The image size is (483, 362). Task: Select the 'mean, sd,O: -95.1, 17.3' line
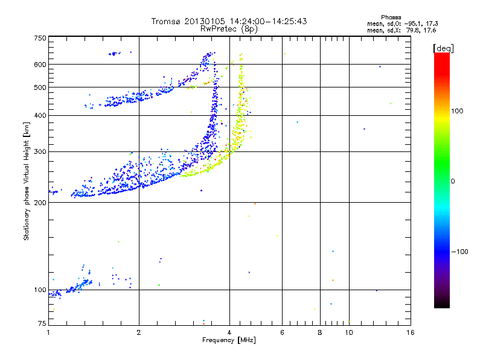(x=402, y=24)
